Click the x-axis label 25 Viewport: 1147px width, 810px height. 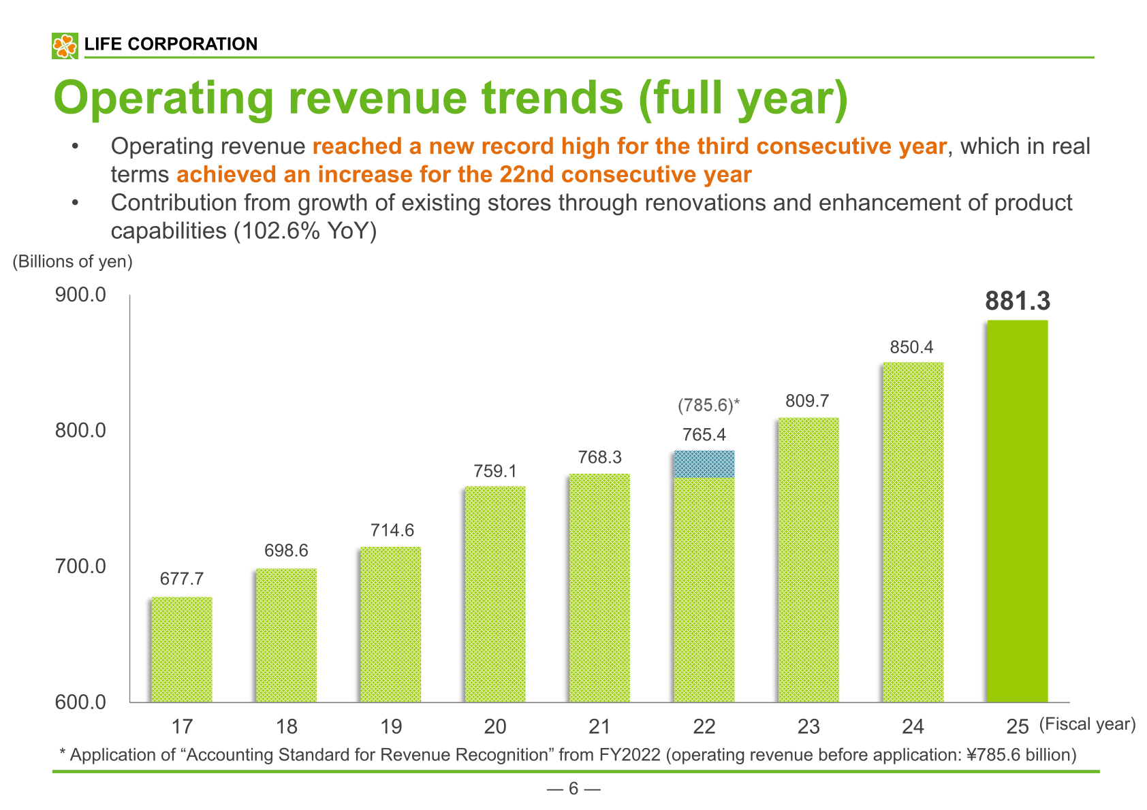coord(1018,727)
